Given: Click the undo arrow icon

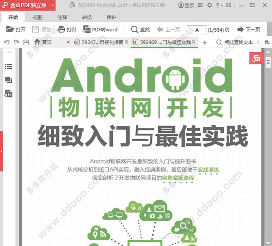Looking at the screenshot, I should pos(7,42).
